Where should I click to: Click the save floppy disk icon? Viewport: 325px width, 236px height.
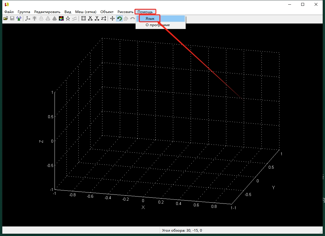[x=12, y=19]
